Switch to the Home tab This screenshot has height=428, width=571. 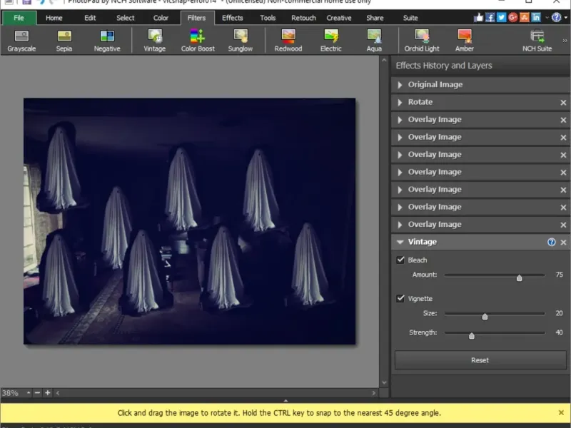pos(54,18)
